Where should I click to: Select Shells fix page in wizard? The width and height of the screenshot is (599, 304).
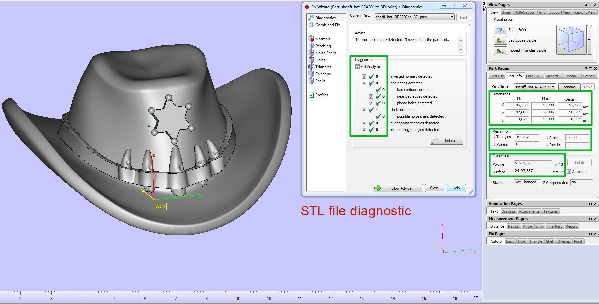coord(317,81)
